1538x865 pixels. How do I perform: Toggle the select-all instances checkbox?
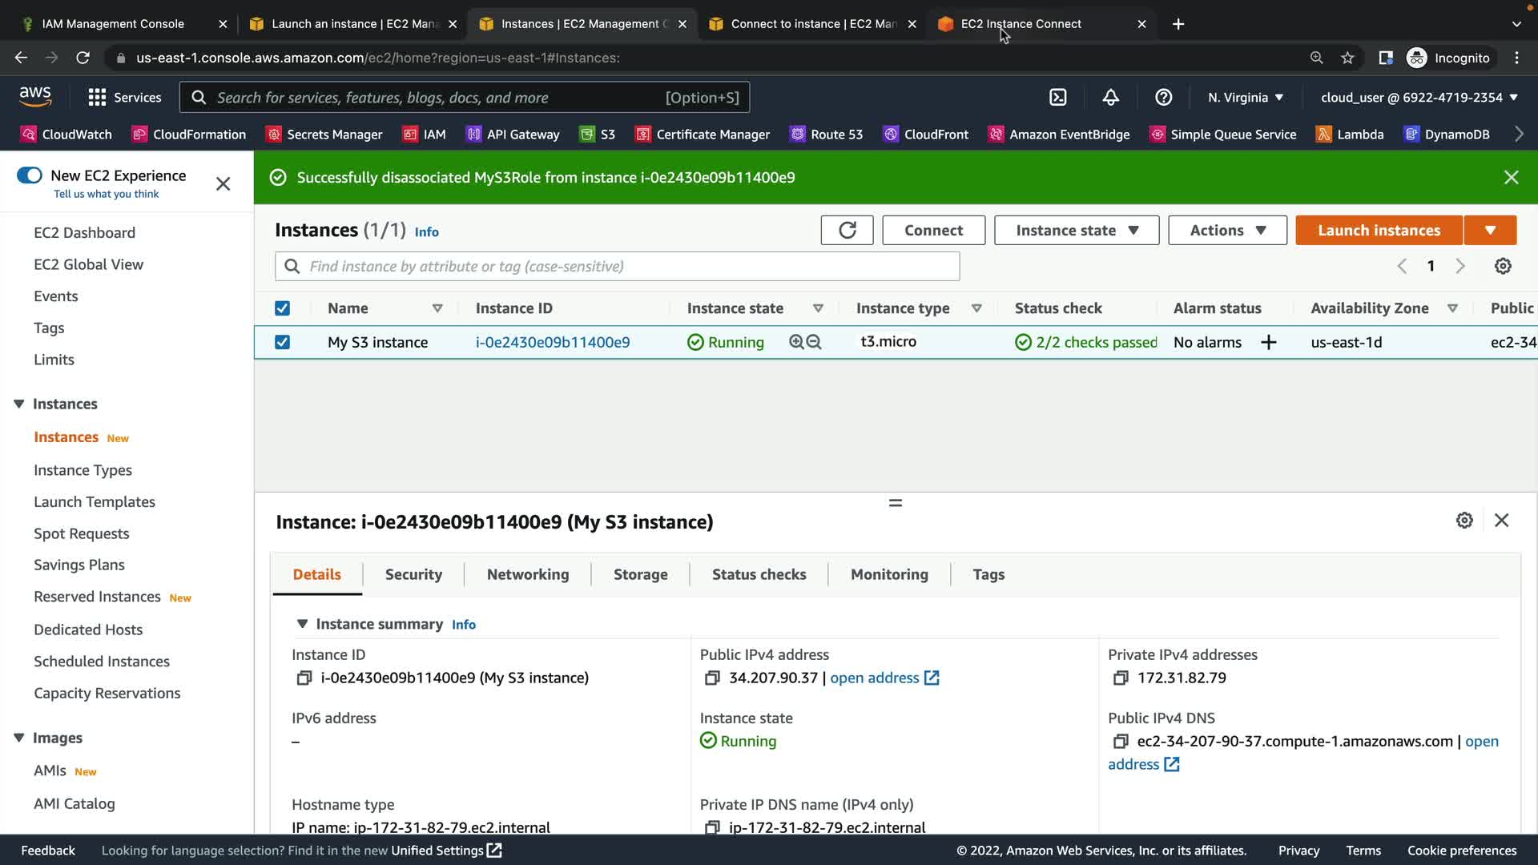tap(282, 308)
